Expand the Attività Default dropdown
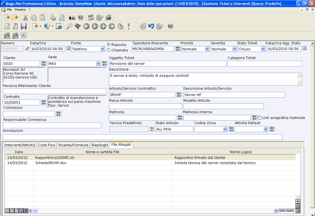 [265, 129]
